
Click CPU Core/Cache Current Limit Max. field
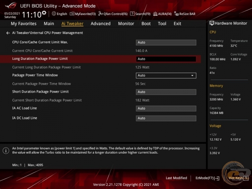click(x=166, y=43)
